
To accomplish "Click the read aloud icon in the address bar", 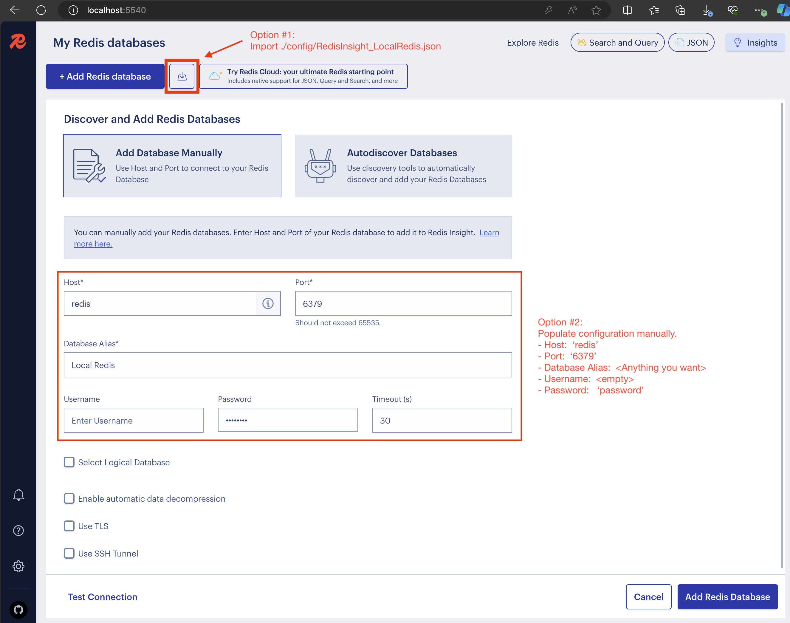I will [x=572, y=10].
